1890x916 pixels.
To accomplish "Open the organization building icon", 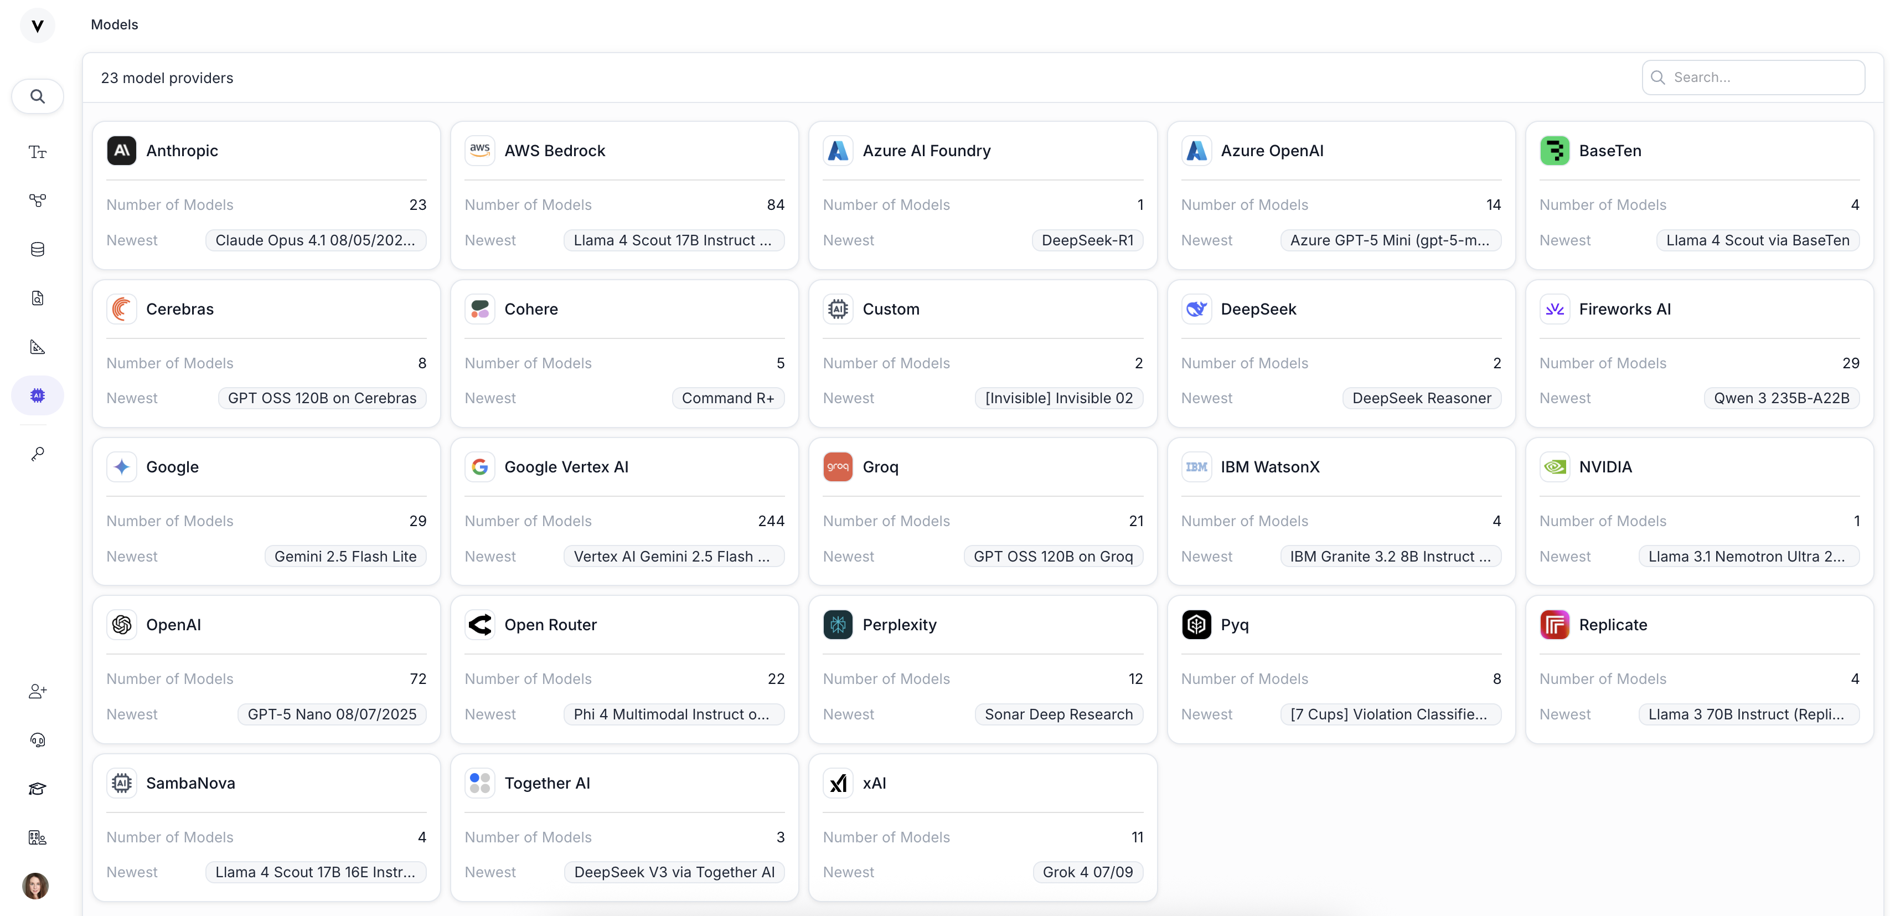I will (x=38, y=837).
